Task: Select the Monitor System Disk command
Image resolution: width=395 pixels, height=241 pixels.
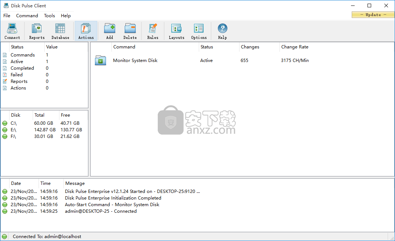Action: tap(135, 61)
